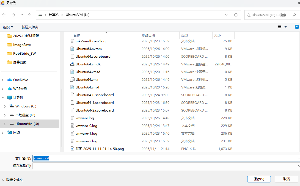Sort by the 修改日期 column
Image resolution: width=300 pixels, height=186 pixels.
pos(148,35)
